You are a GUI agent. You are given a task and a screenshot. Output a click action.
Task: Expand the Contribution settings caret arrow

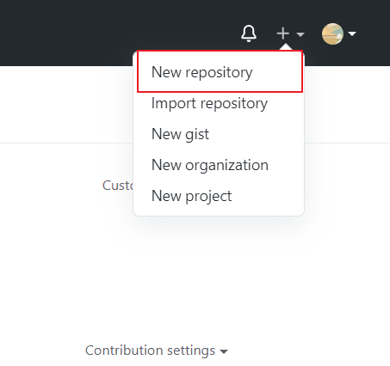(x=224, y=351)
